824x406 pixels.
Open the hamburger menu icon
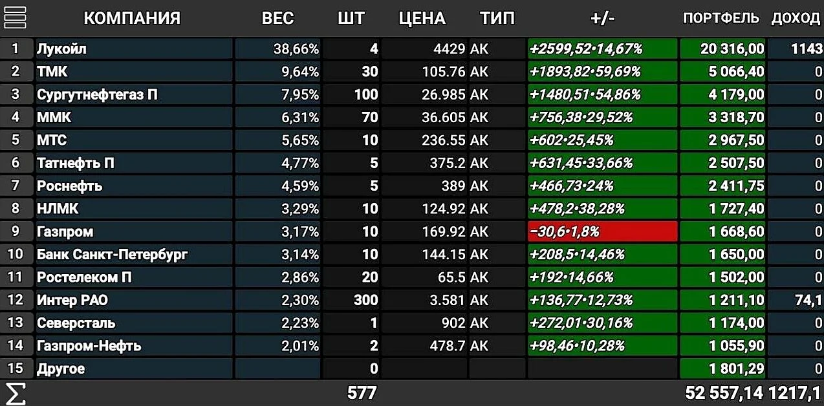(15, 17)
